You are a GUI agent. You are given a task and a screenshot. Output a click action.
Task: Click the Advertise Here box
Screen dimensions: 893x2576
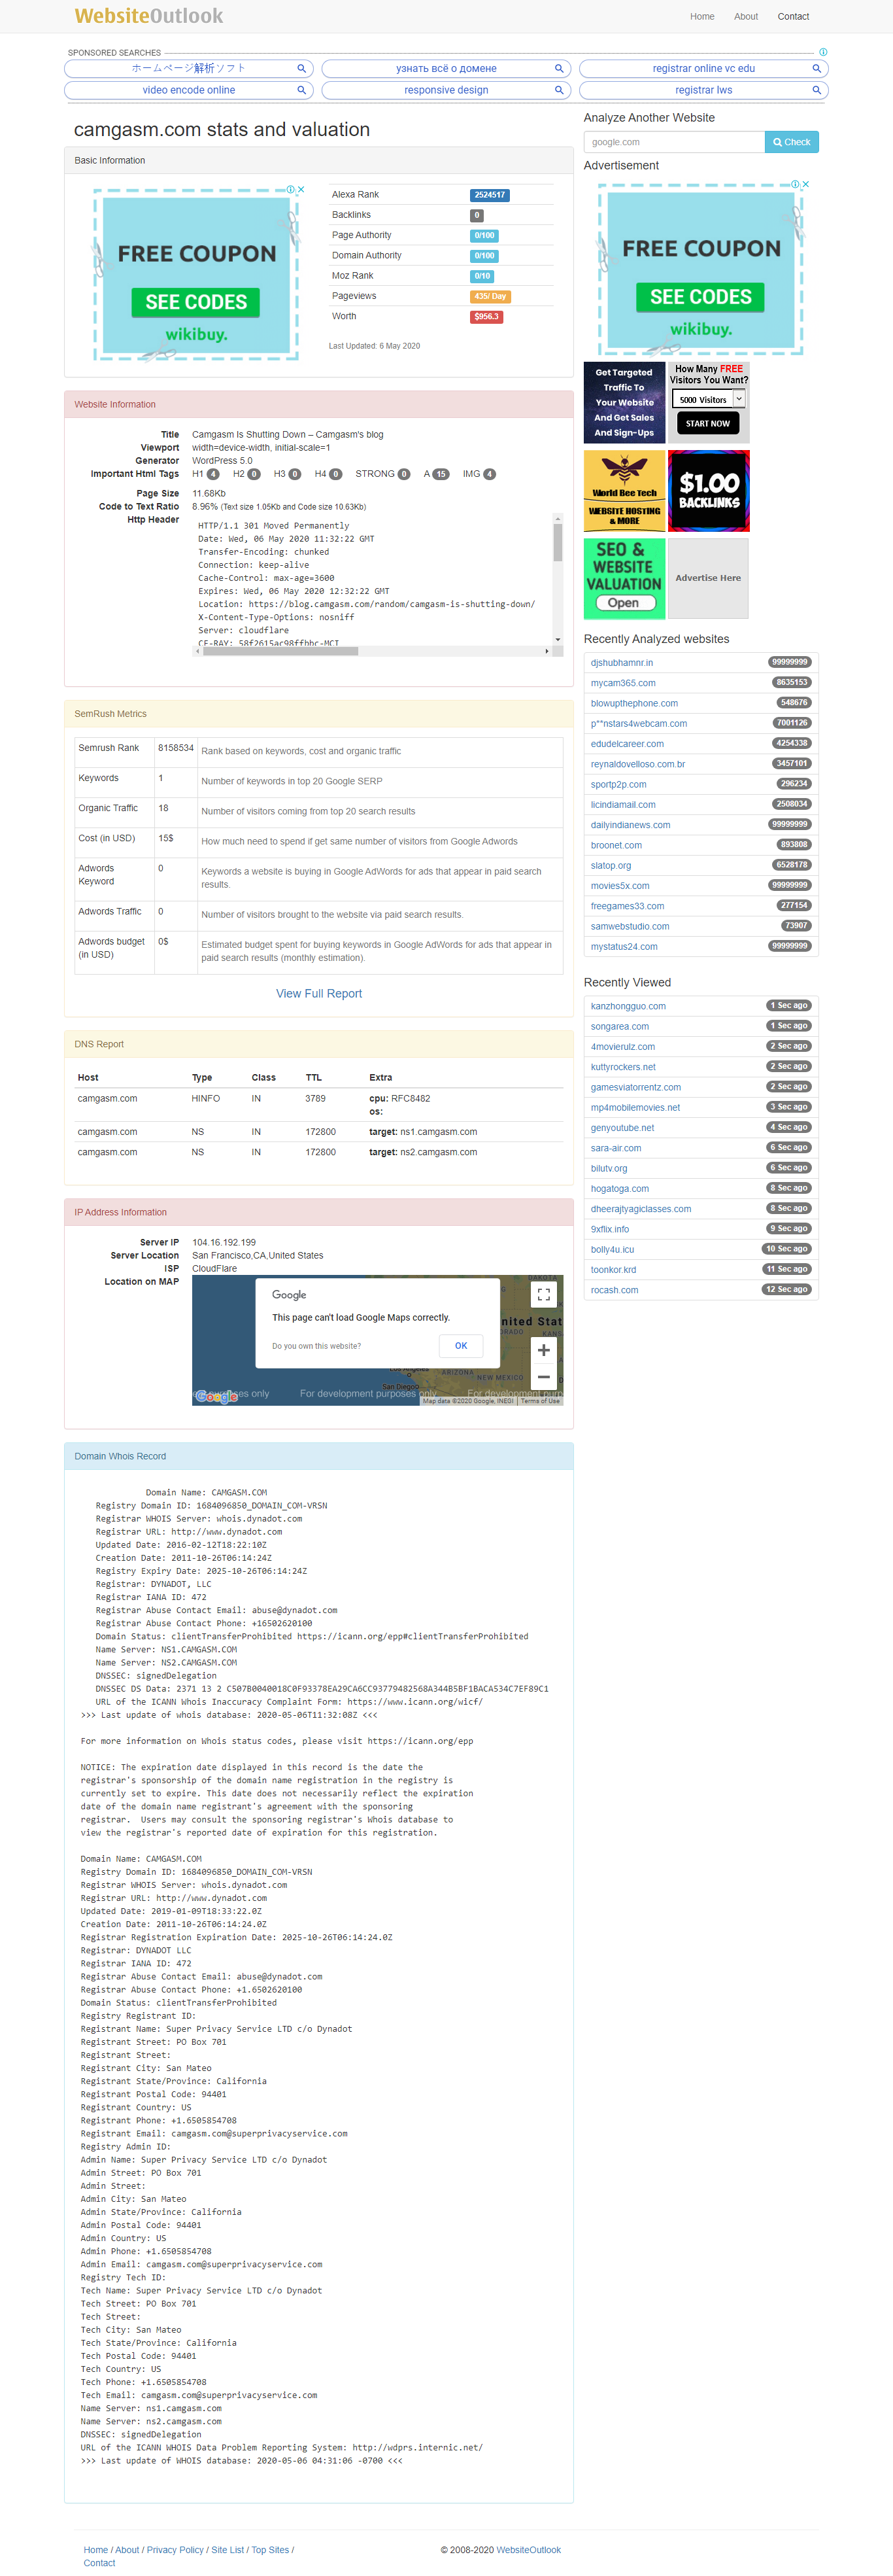pyautogui.click(x=708, y=578)
